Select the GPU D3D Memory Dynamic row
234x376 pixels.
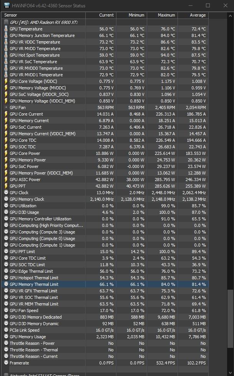point(105,324)
